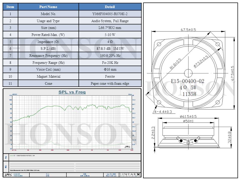Click the top-left mounting hole on the speaker
The width and height of the screenshot is (241, 181).
pyautogui.click(x=159, y=44)
